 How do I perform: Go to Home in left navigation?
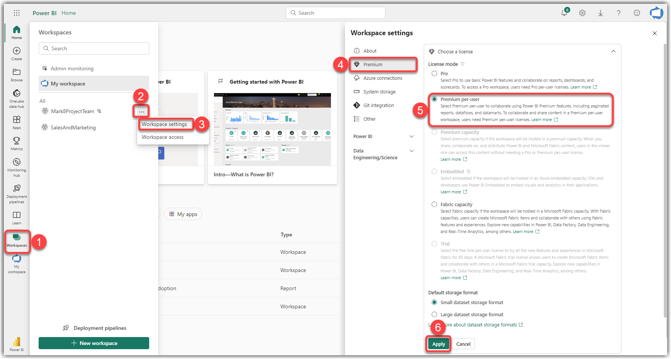[x=17, y=33]
